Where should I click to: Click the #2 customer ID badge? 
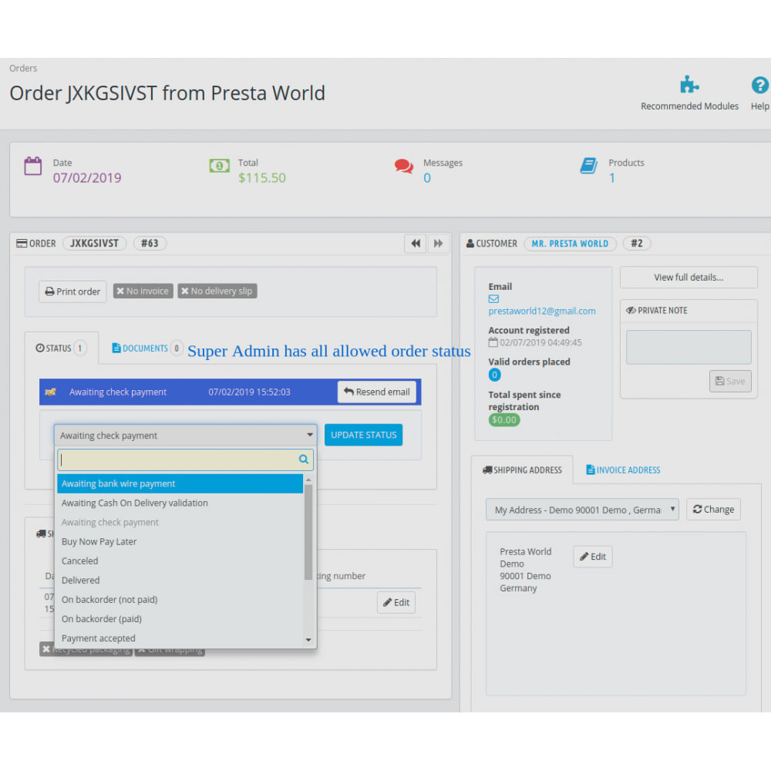coord(637,244)
